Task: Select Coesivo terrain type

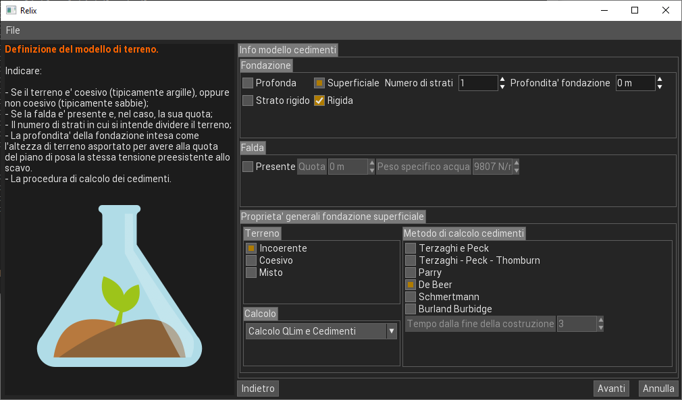Action: 251,260
